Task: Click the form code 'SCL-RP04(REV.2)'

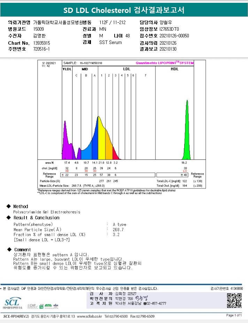Action: (16, 316)
